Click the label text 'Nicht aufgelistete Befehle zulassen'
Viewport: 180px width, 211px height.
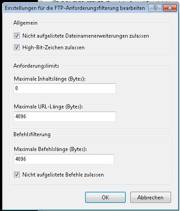point(63,175)
